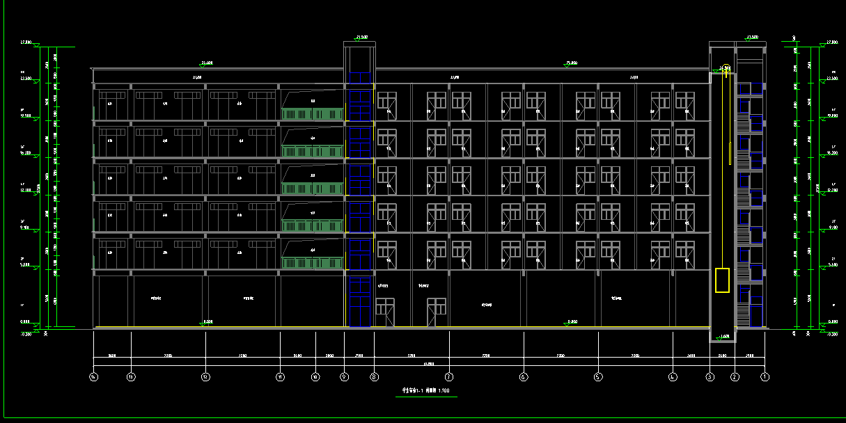Click grid axis bubble number 14

93,377
